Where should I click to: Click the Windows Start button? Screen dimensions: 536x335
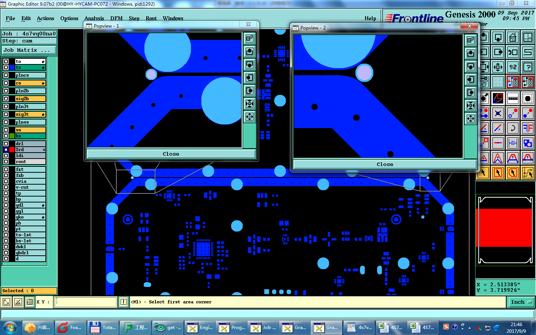(10, 328)
